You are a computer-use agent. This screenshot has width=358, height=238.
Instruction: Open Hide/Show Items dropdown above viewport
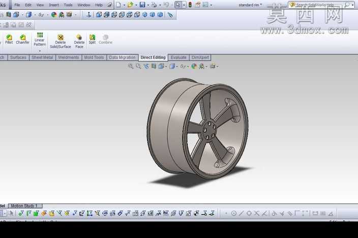point(188,66)
